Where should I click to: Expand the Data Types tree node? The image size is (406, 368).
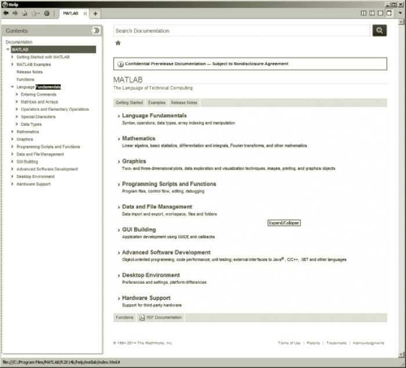[17, 124]
